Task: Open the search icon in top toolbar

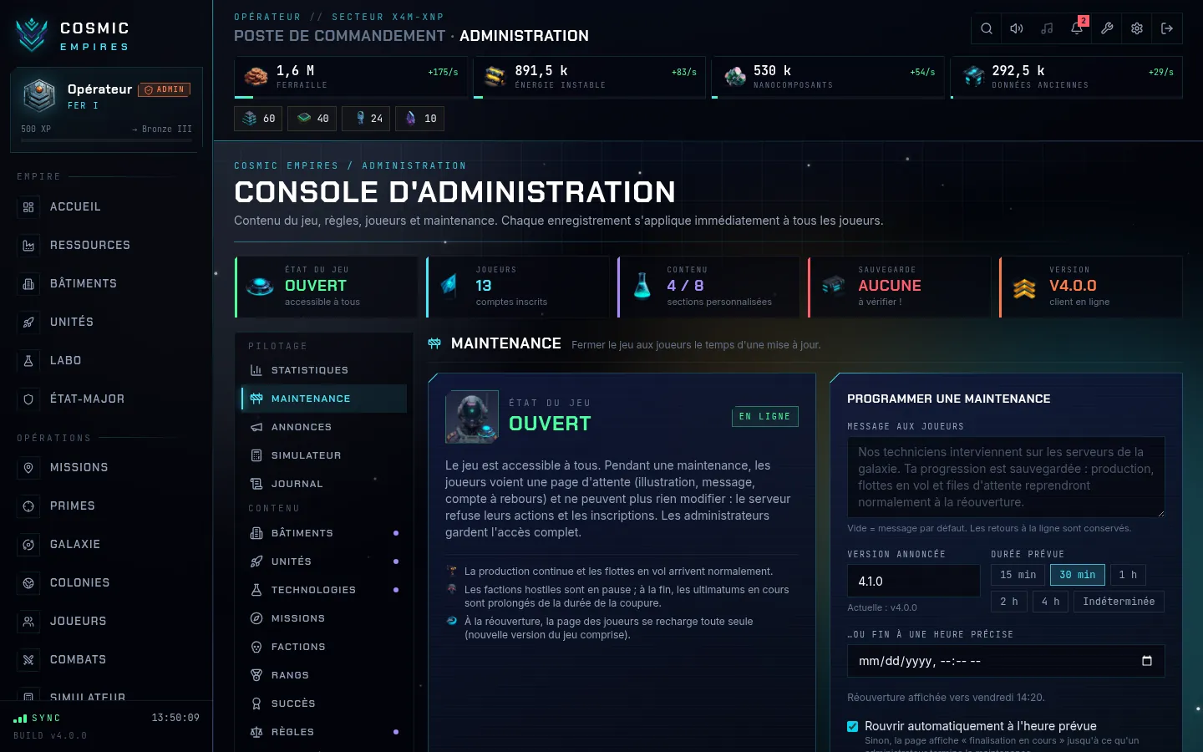Action: coord(987,28)
